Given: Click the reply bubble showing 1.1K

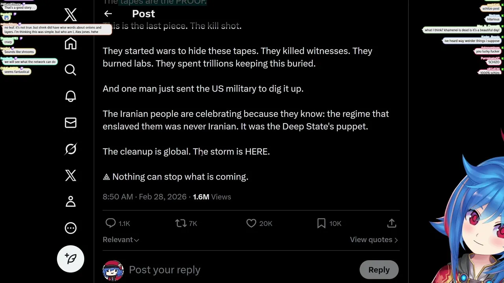Looking at the screenshot, I should click(x=111, y=223).
